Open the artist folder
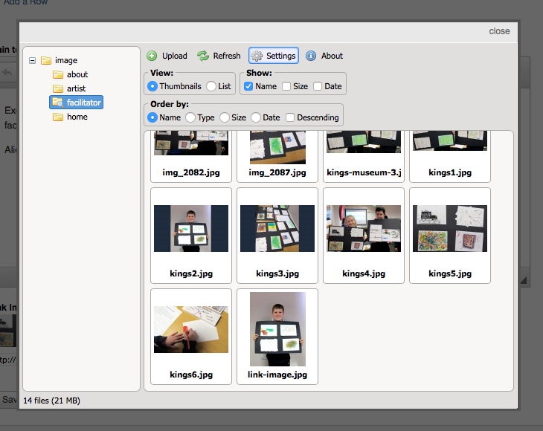The width and height of the screenshot is (543, 431). (76, 88)
